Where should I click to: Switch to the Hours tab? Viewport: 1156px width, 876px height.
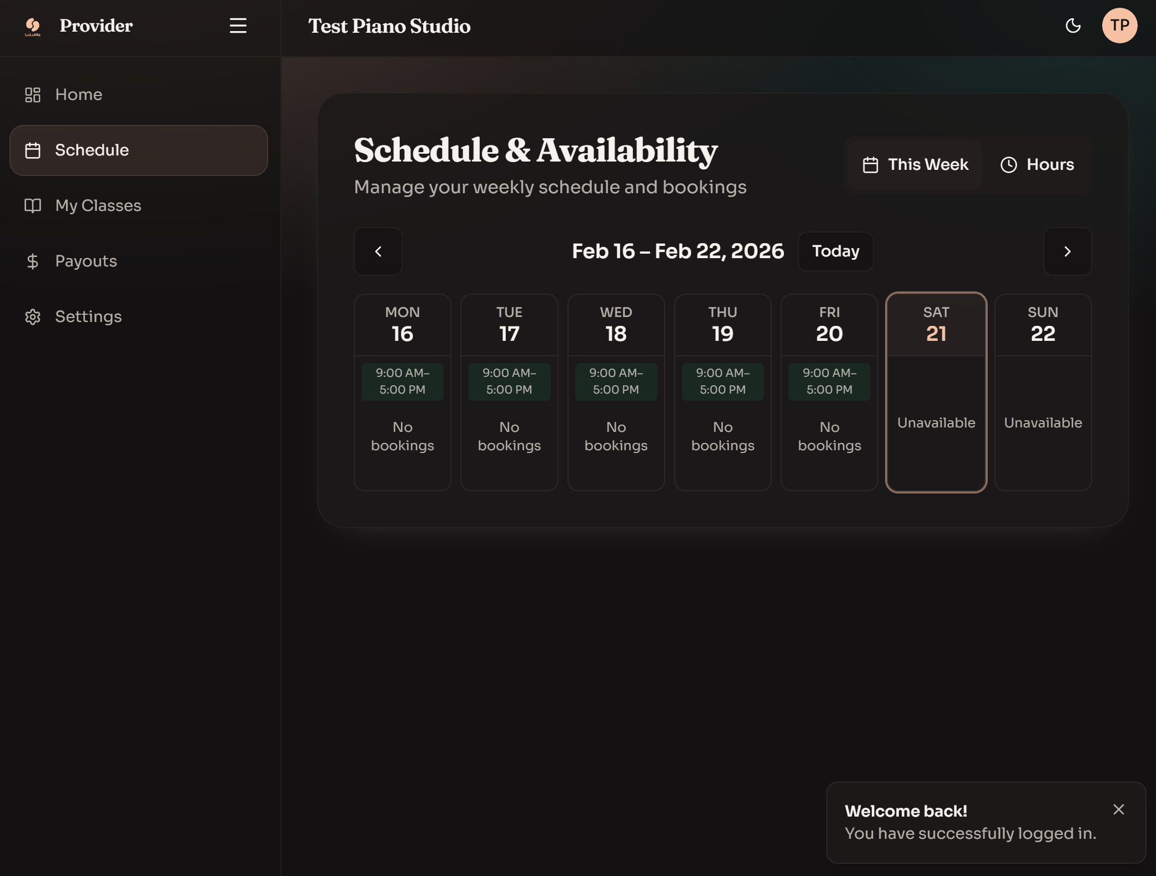coord(1037,164)
